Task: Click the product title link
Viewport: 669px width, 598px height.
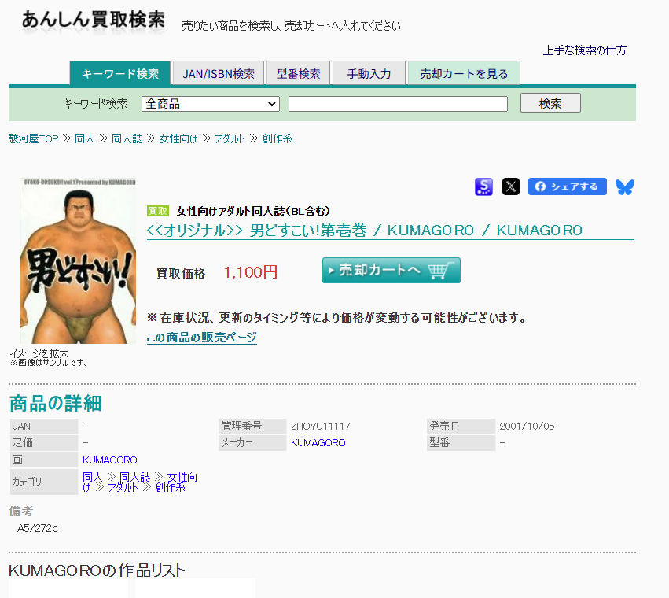Action: [364, 230]
